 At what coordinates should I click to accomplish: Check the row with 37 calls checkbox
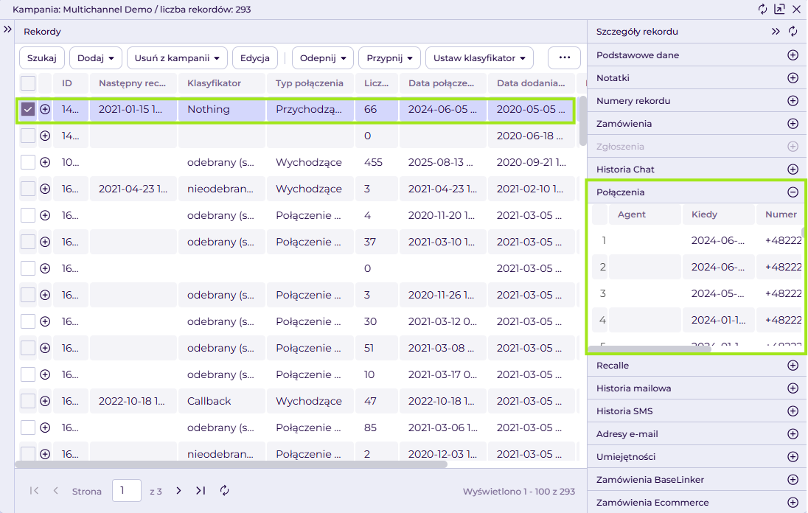click(x=28, y=242)
